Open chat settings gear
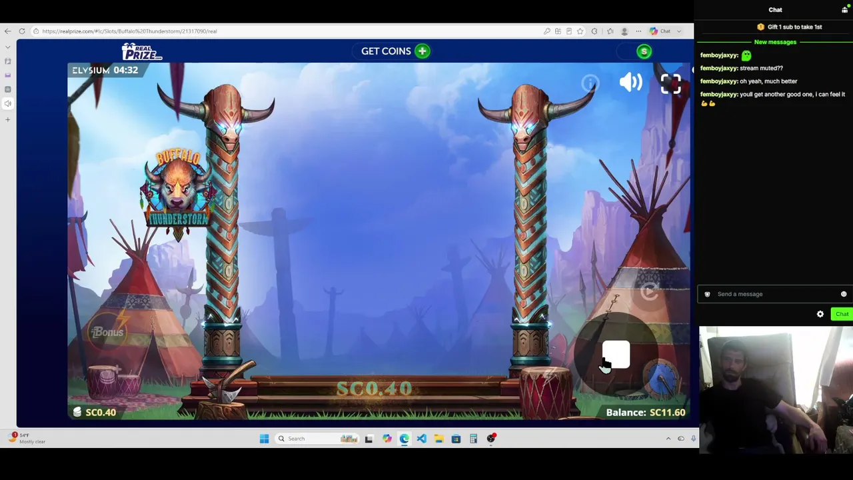 (820, 314)
